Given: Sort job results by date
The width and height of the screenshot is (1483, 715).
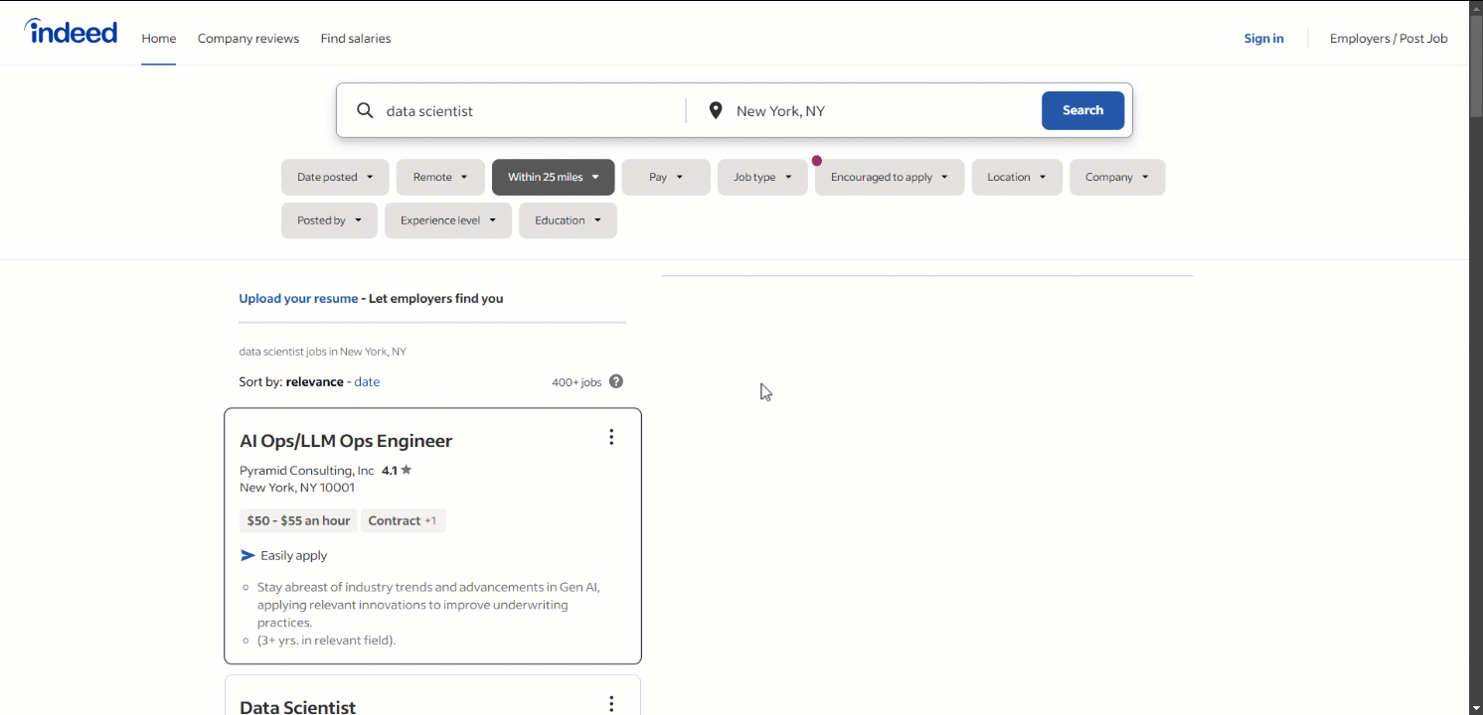Looking at the screenshot, I should pyautogui.click(x=367, y=381).
